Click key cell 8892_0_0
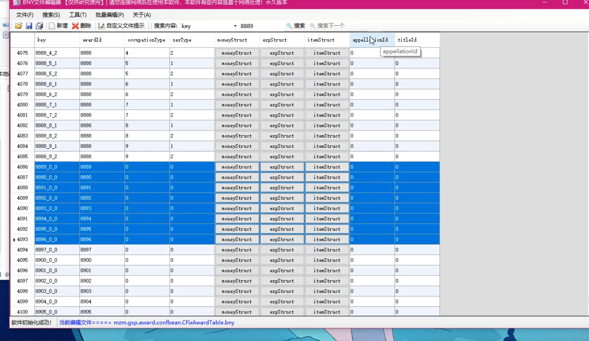The height and width of the screenshot is (341, 589). point(57,198)
